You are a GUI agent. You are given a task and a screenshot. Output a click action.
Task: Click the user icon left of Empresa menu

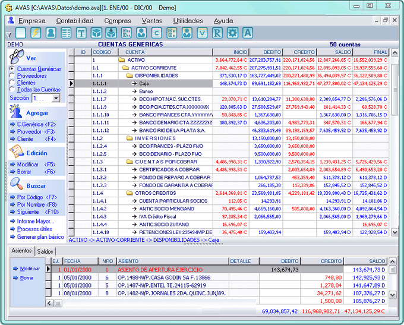(11, 20)
